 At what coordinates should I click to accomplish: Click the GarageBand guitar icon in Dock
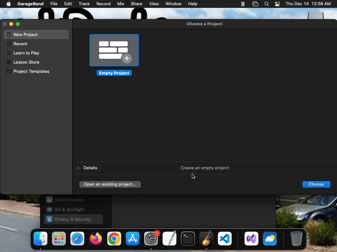pos(206,239)
